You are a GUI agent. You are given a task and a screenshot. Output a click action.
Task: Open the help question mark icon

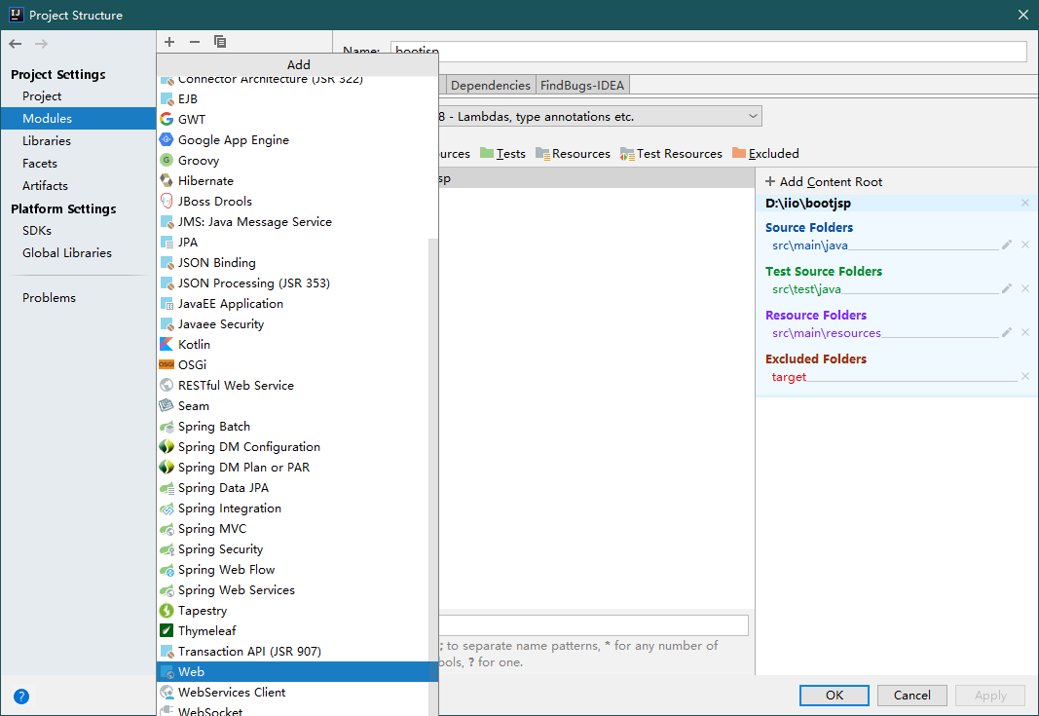coord(21,697)
